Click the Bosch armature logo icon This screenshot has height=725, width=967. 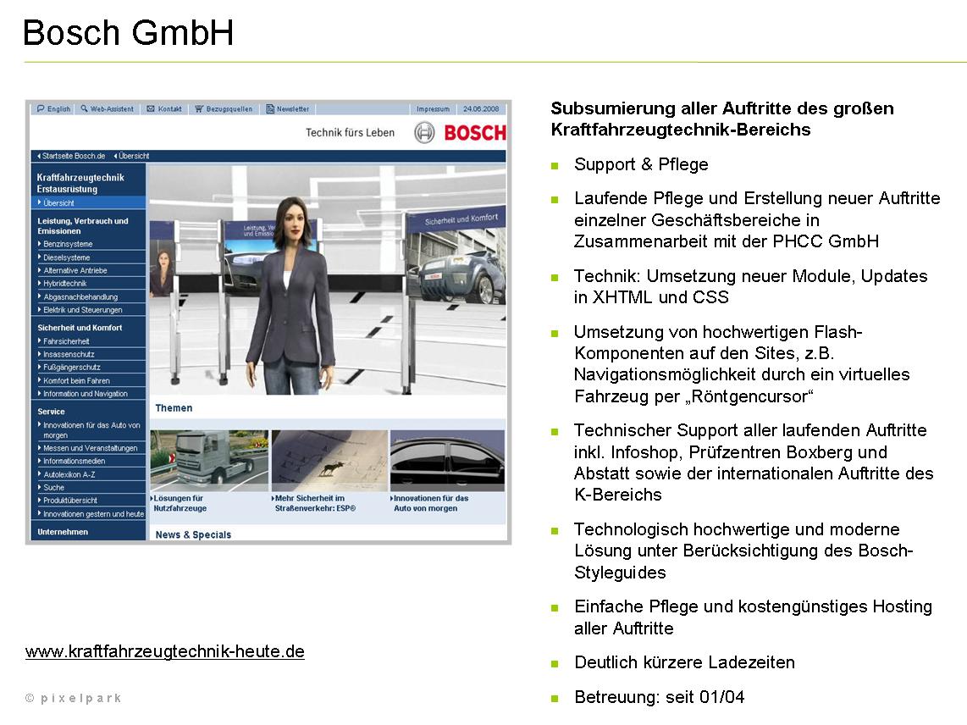point(424,132)
